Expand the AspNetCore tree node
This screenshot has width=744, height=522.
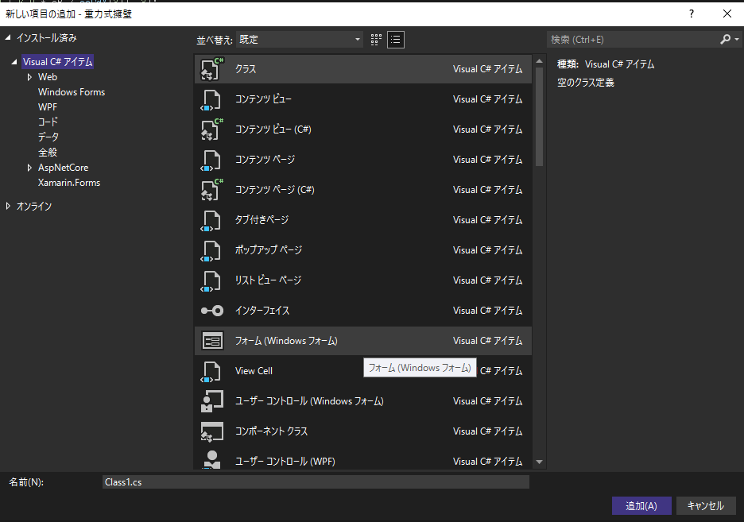pyautogui.click(x=29, y=168)
